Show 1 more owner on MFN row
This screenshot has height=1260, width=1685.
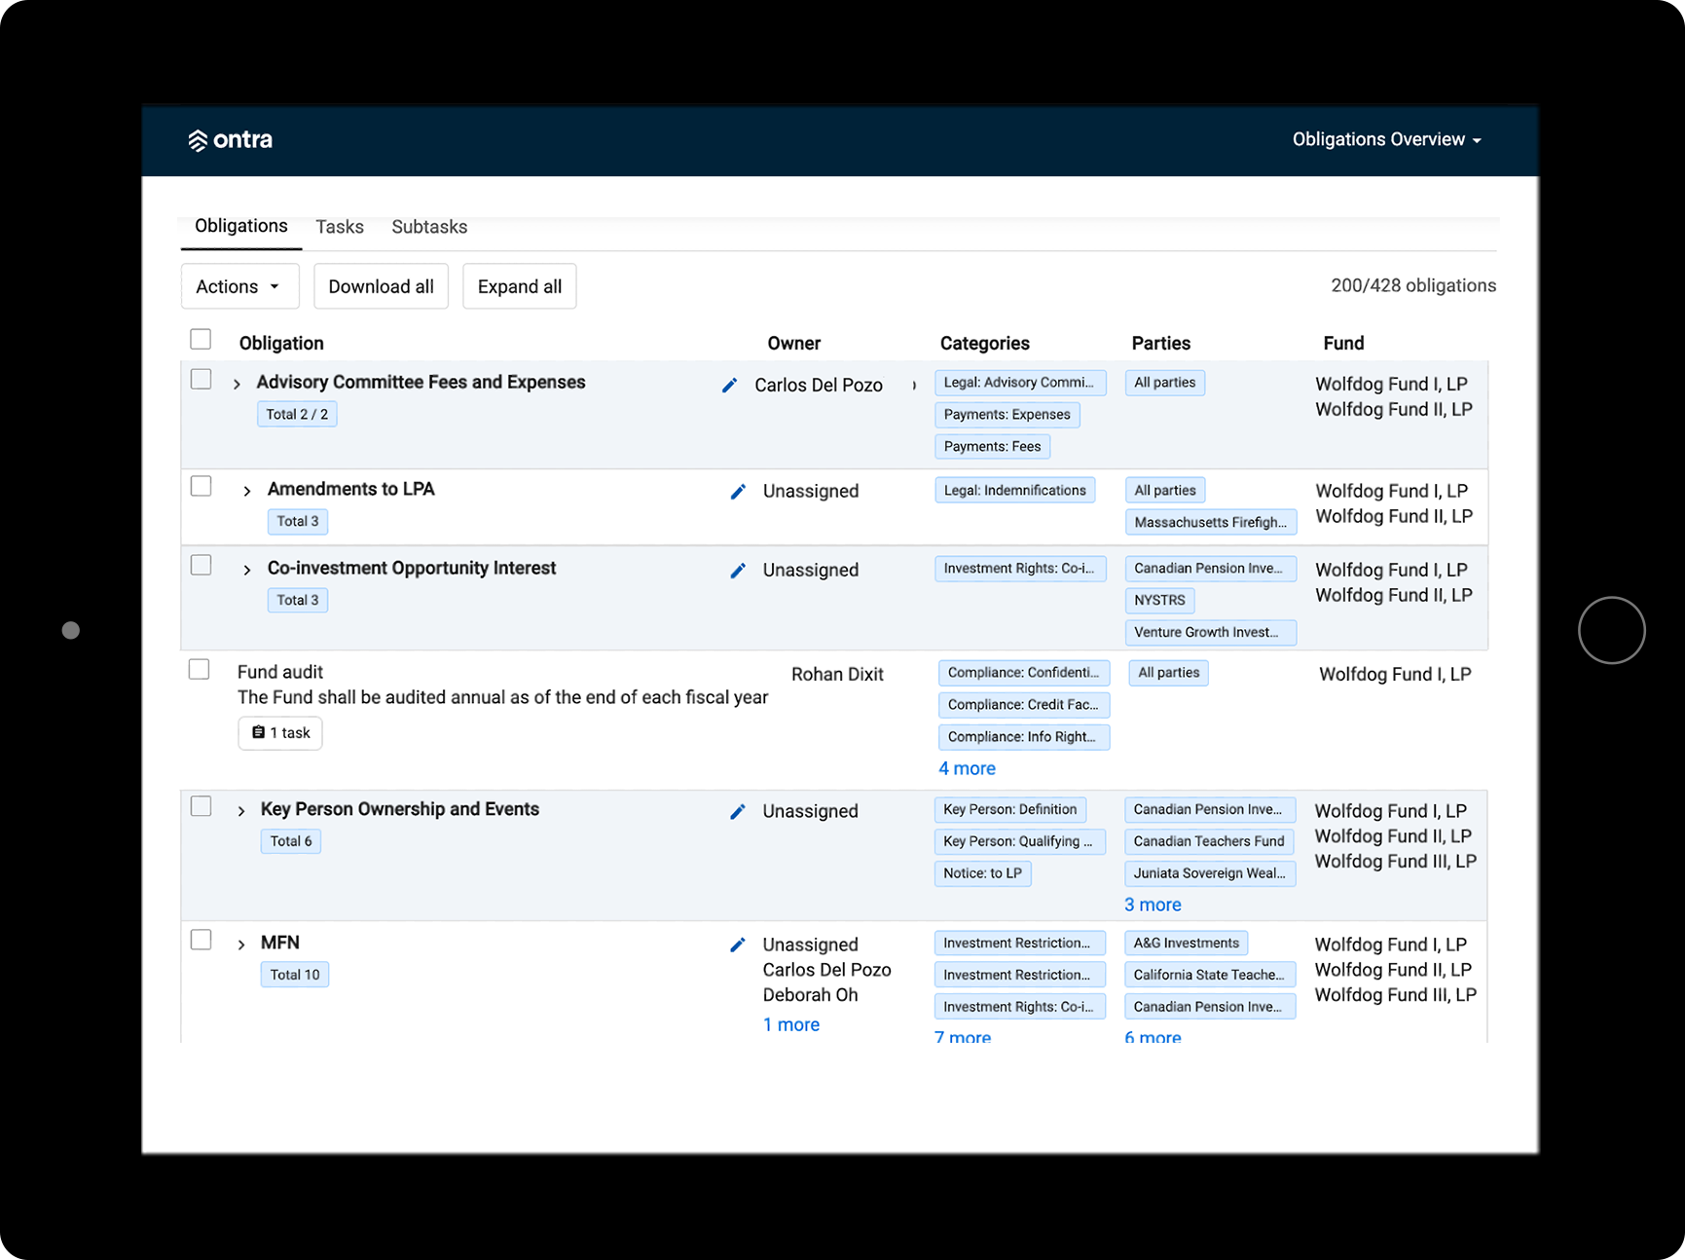[791, 1024]
